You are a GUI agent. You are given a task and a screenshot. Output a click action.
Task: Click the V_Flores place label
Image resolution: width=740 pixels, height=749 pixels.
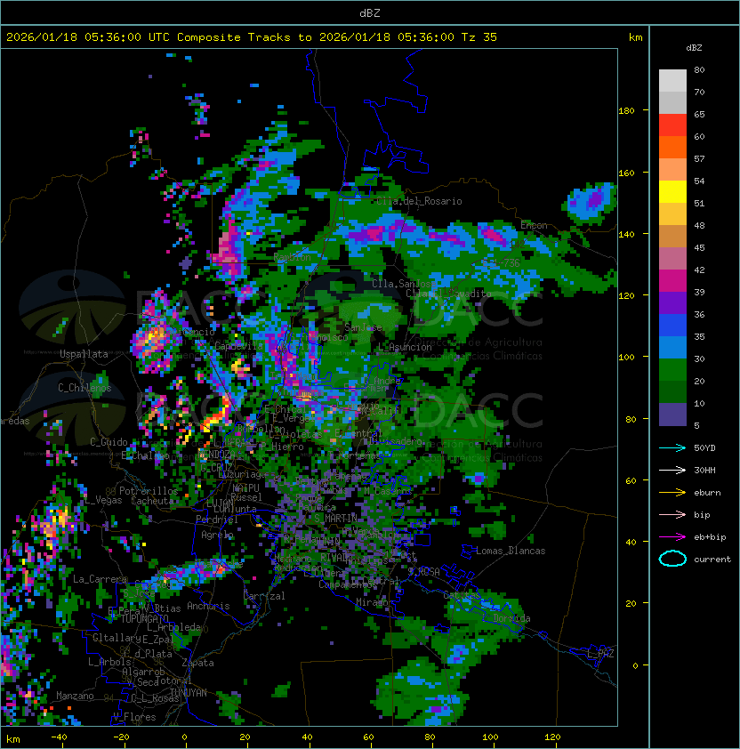coord(134,717)
